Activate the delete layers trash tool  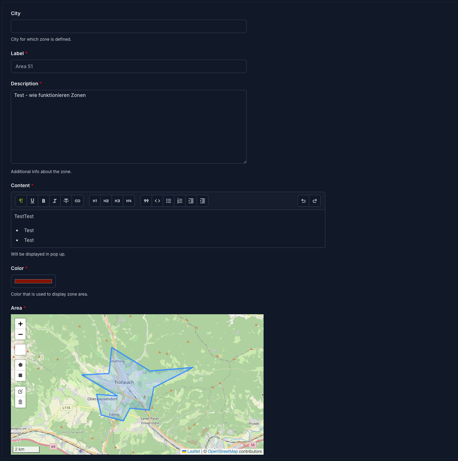tap(20, 402)
